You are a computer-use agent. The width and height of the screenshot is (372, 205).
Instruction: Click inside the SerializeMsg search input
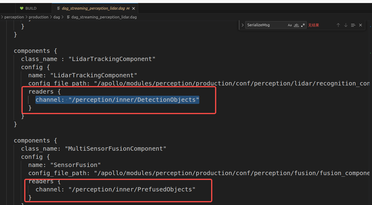[x=263, y=25]
